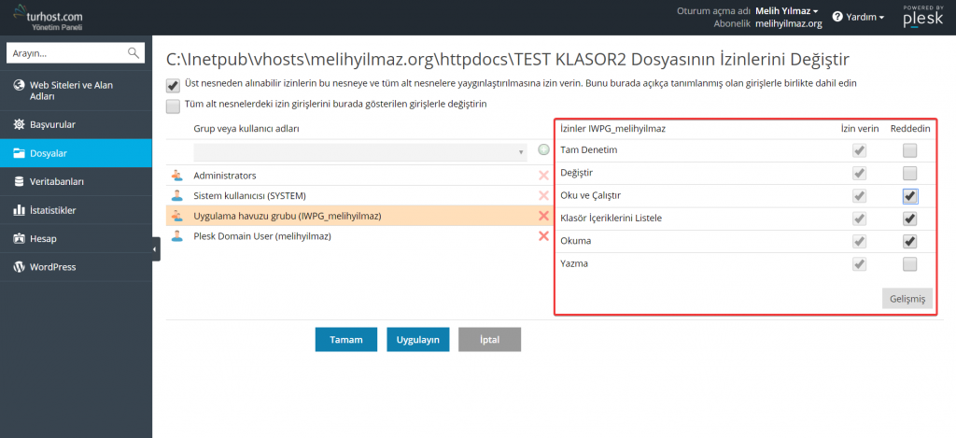Remove the Administrators entry with red X
The width and height of the screenshot is (956, 438).
point(543,175)
